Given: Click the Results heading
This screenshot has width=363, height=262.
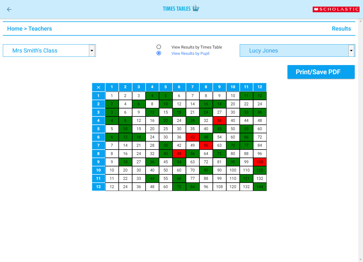Looking at the screenshot, I should [341, 29].
